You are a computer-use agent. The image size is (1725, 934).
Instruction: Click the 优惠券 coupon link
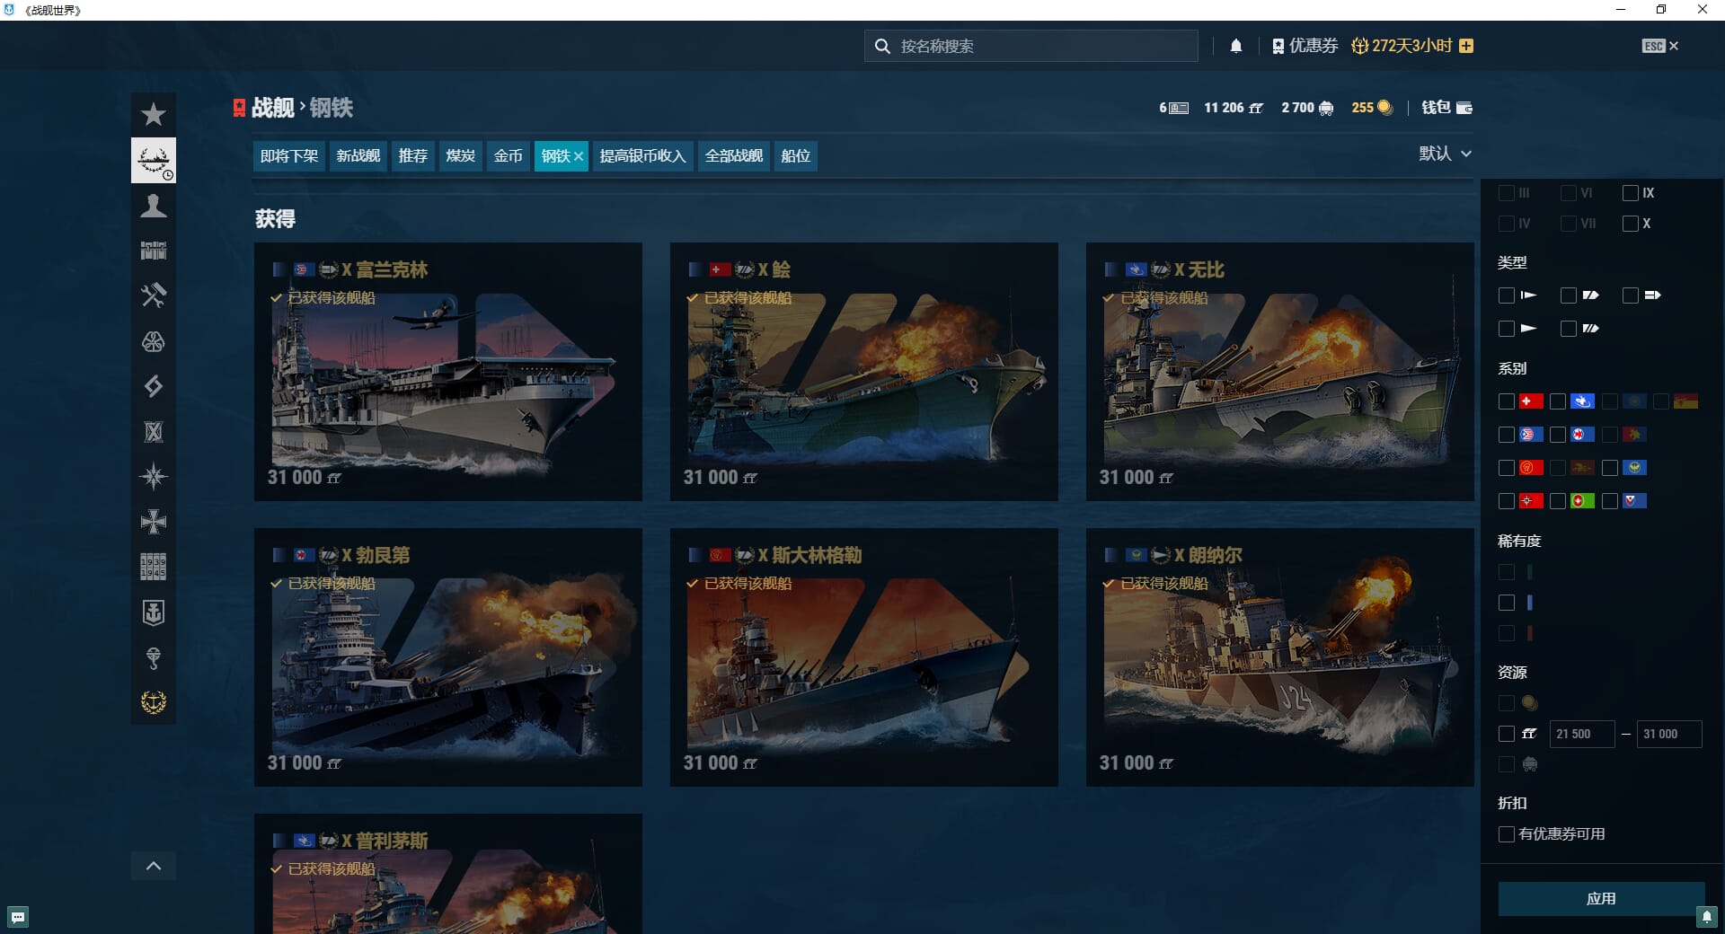pos(1305,46)
